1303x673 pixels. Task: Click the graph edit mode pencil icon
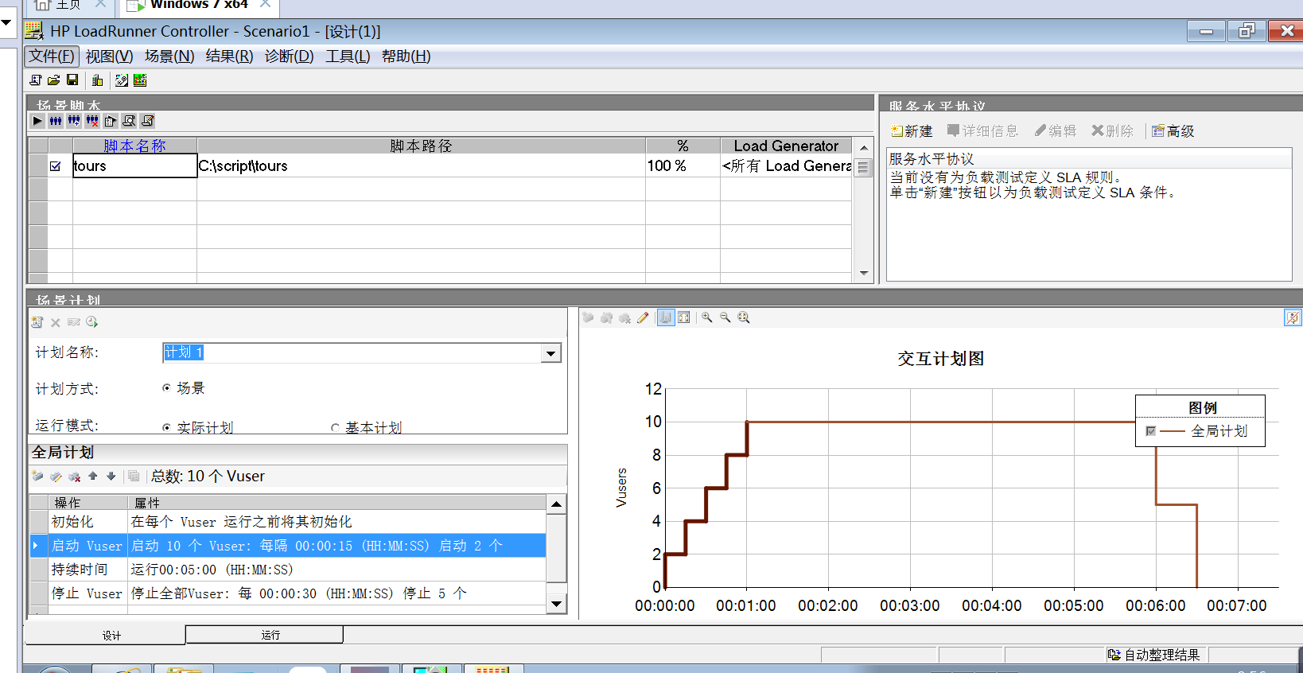tap(643, 317)
